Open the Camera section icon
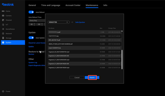The height and width of the screenshot is (96, 165). point(3,16)
